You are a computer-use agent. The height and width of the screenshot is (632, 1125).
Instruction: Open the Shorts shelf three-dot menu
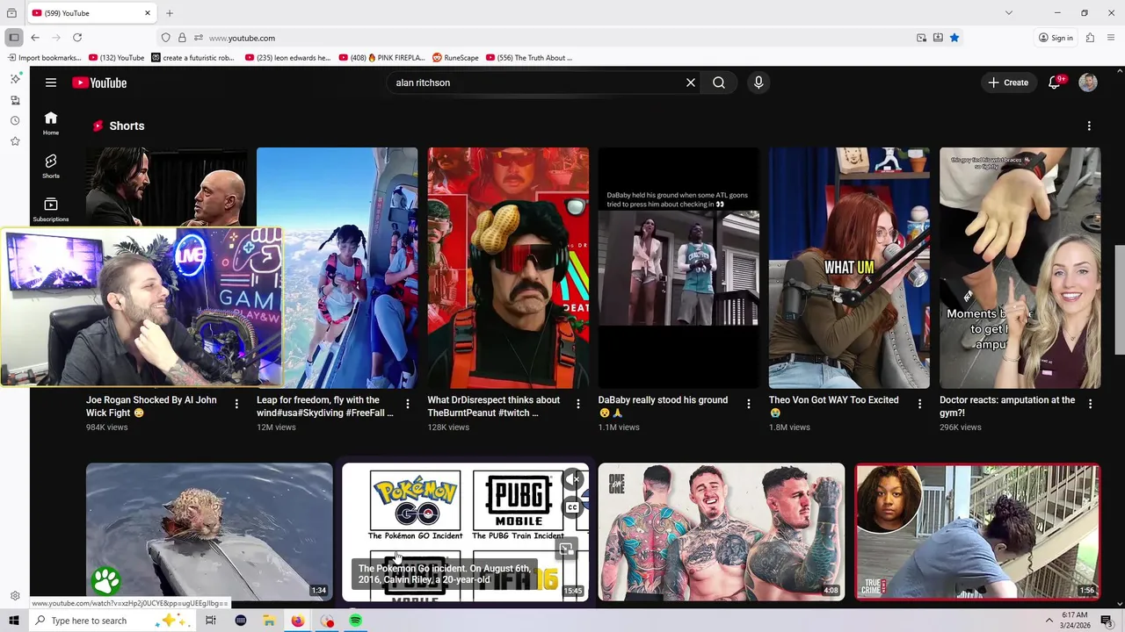pyautogui.click(x=1089, y=126)
